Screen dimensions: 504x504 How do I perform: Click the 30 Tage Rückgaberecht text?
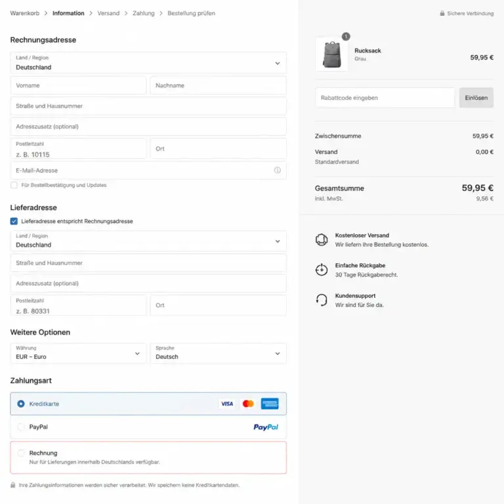366,275
